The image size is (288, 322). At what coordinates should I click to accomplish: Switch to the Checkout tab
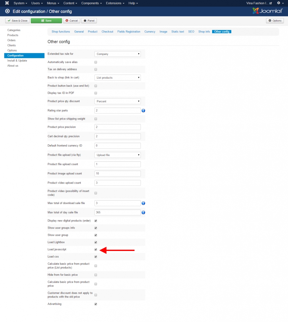coord(107,32)
